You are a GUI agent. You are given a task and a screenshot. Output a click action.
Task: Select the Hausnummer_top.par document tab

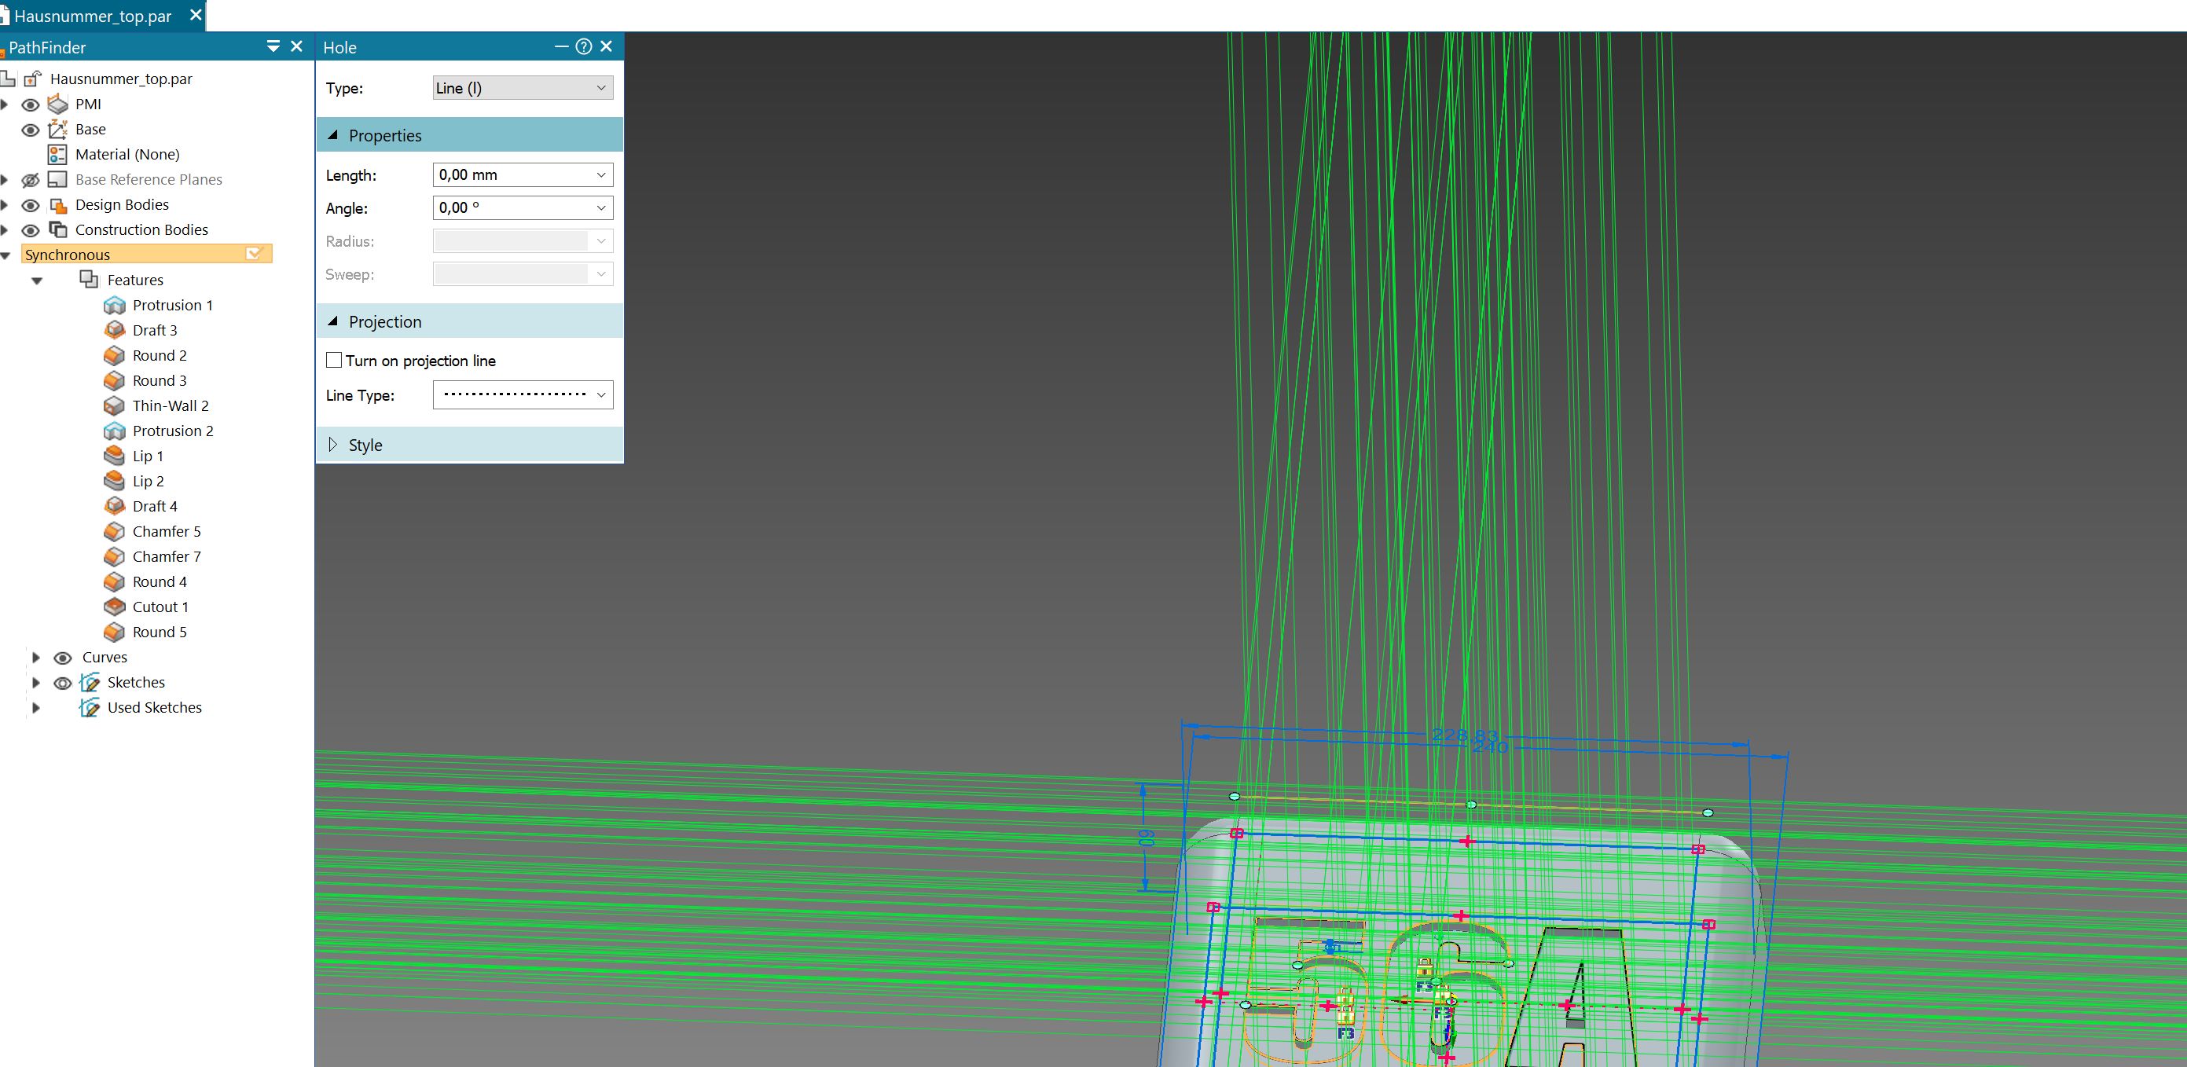point(93,15)
